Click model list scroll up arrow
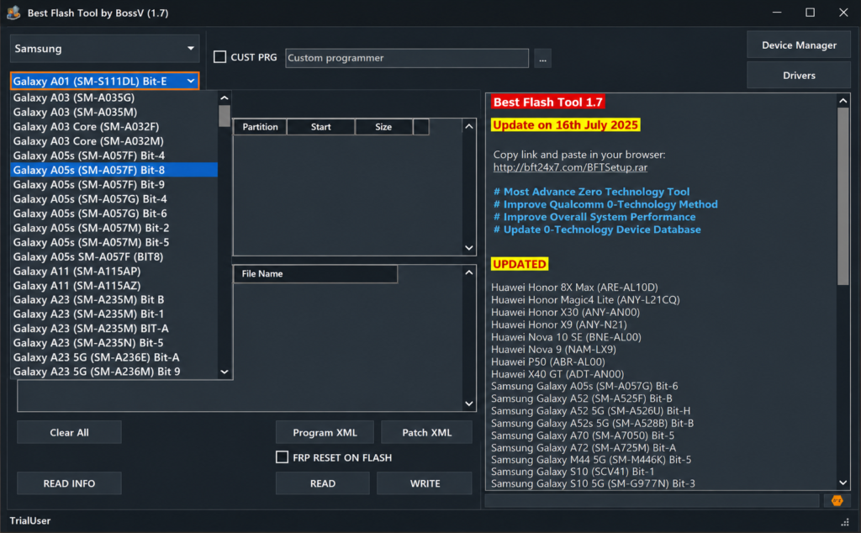 point(224,98)
